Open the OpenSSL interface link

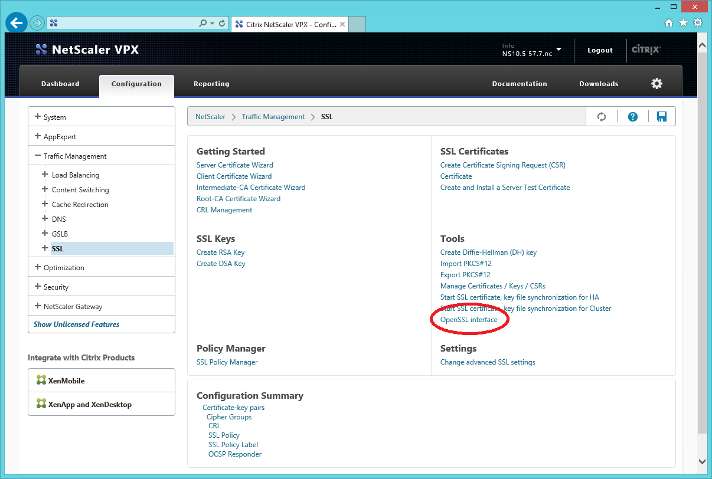[469, 320]
